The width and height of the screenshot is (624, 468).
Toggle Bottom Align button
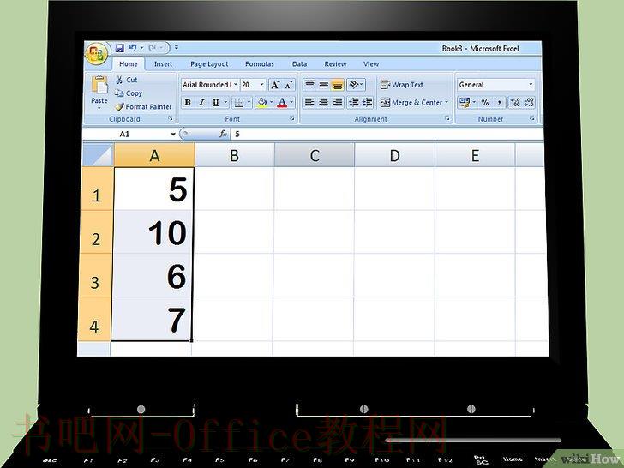point(338,84)
